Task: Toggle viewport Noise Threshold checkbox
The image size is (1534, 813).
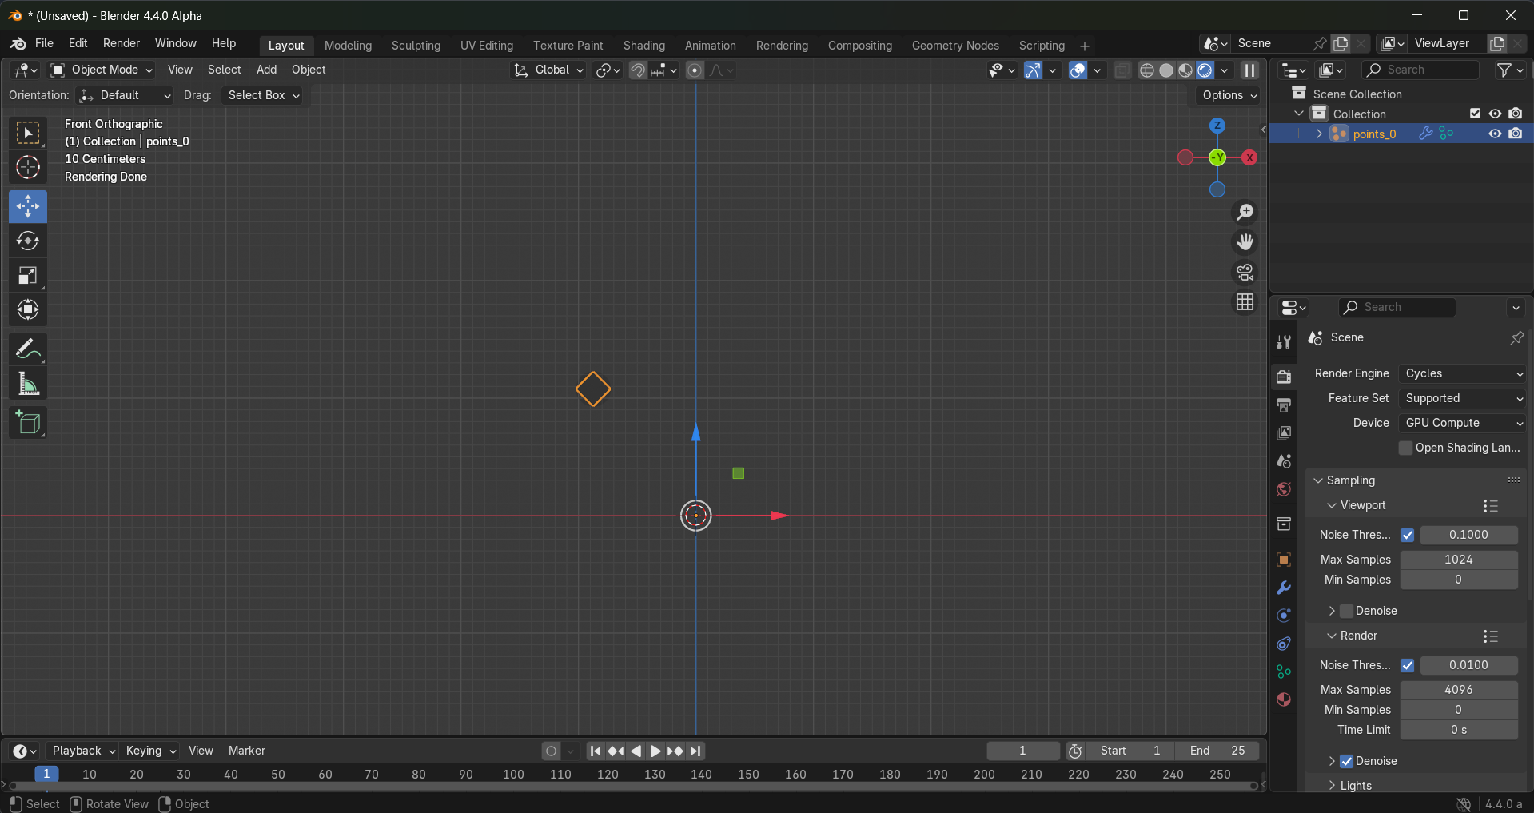Action: coord(1408,535)
